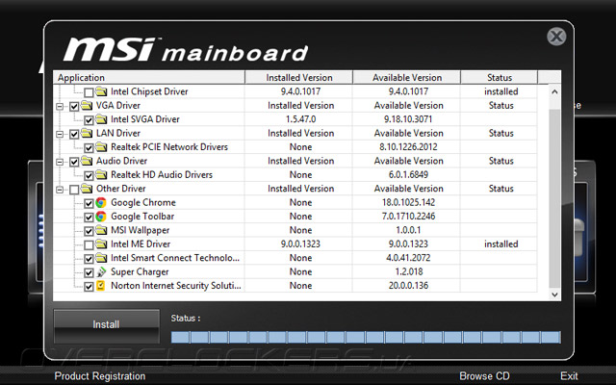Collapse the Other Driver tree node

pos(60,190)
